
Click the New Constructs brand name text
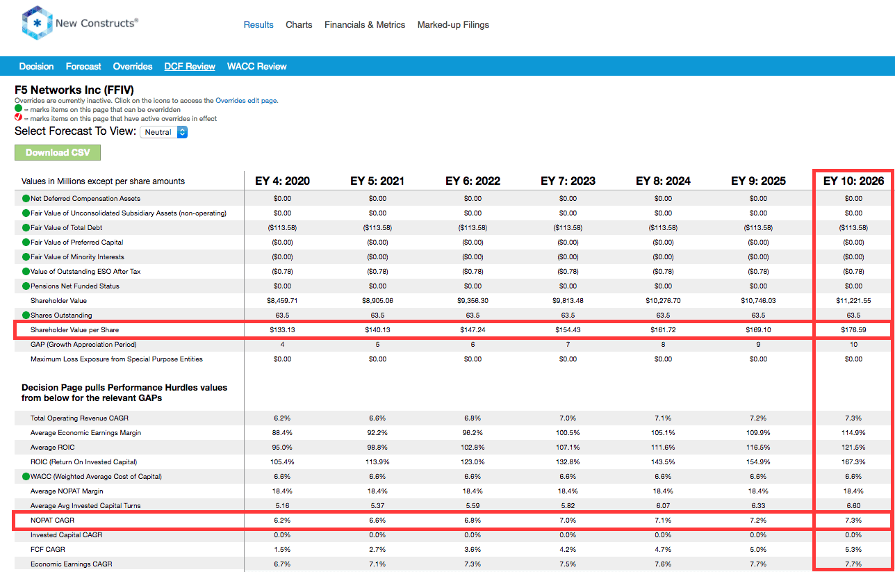(97, 23)
